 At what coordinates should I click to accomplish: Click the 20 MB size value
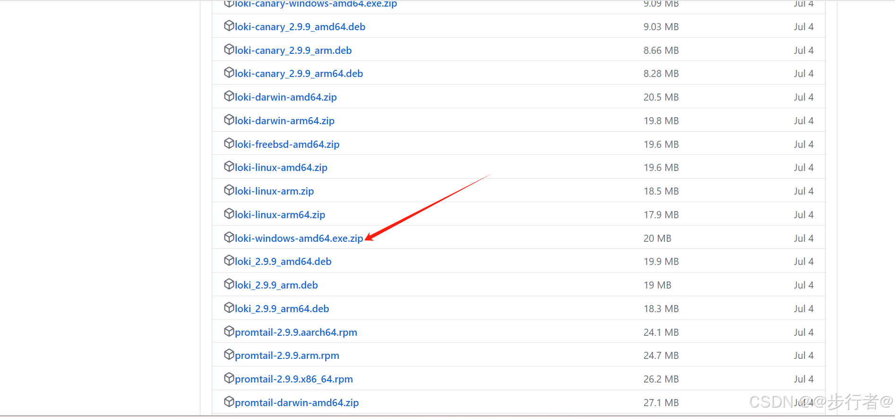tap(657, 238)
